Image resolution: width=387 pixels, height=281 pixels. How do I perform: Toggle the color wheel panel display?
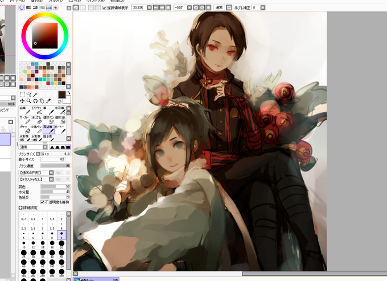click(22, 7)
